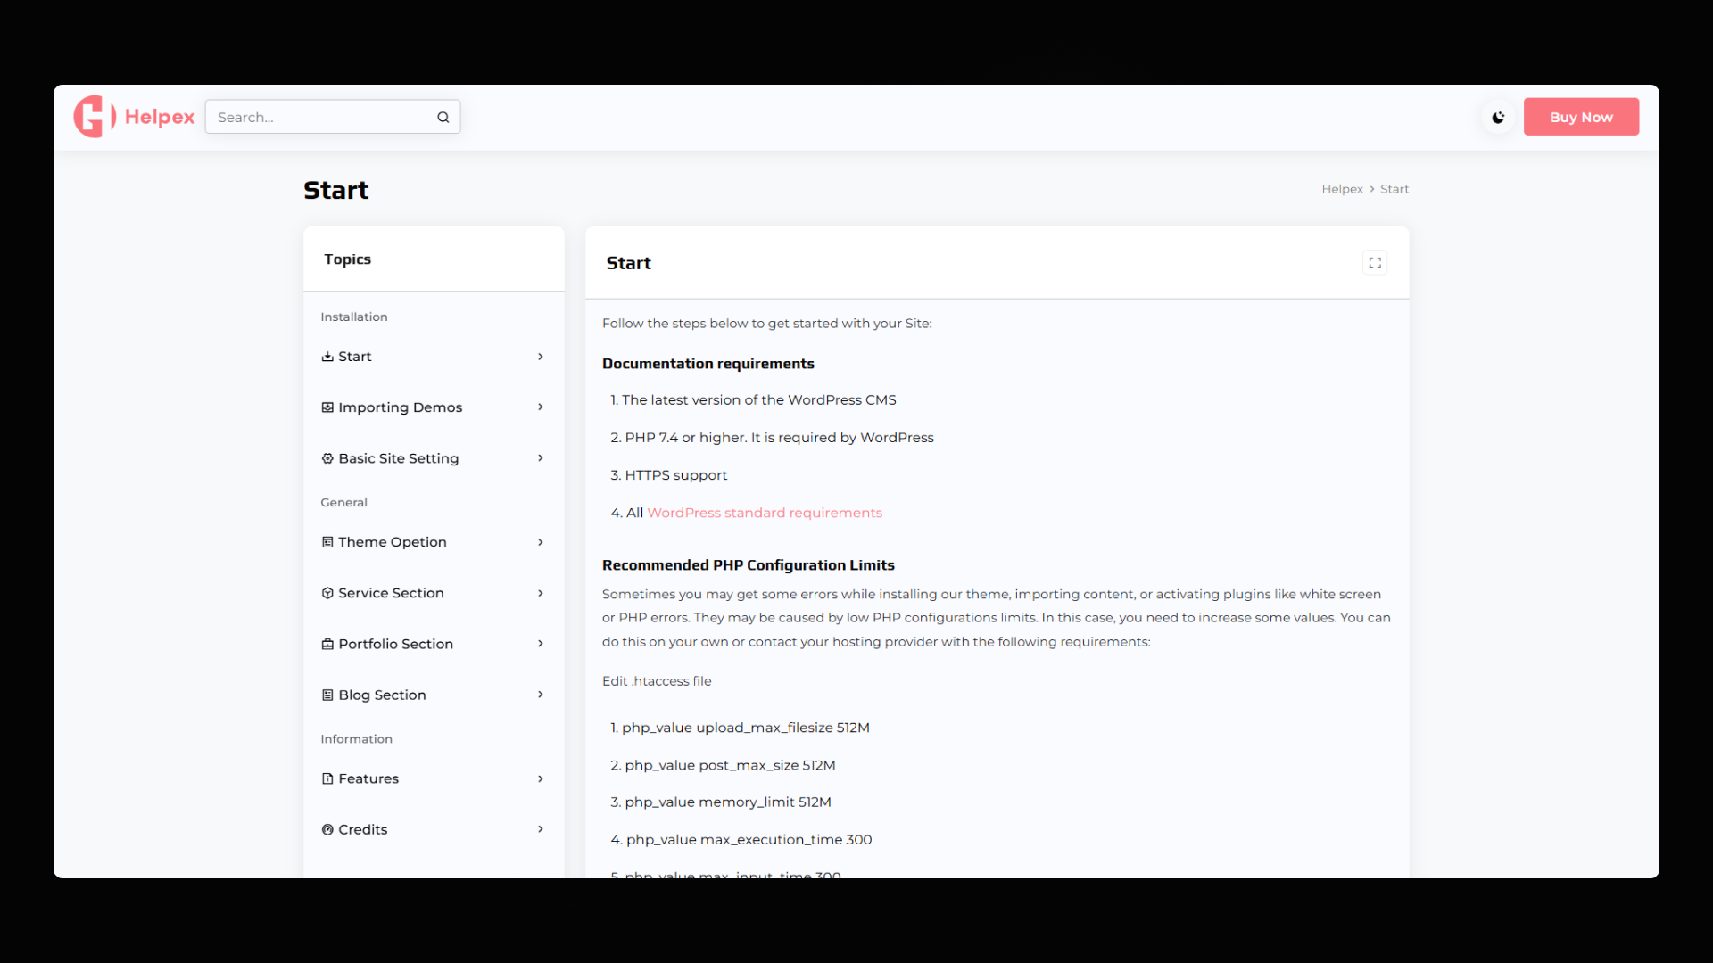Click the Credits icon in the sidebar
This screenshot has width=1713, height=963.
[x=327, y=829]
